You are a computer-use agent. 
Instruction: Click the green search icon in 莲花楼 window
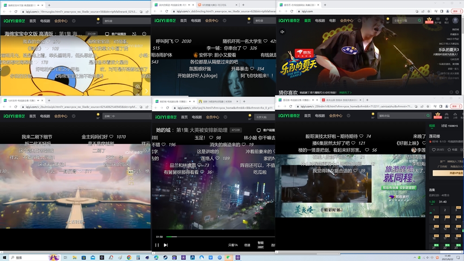pyautogui.click(x=428, y=115)
